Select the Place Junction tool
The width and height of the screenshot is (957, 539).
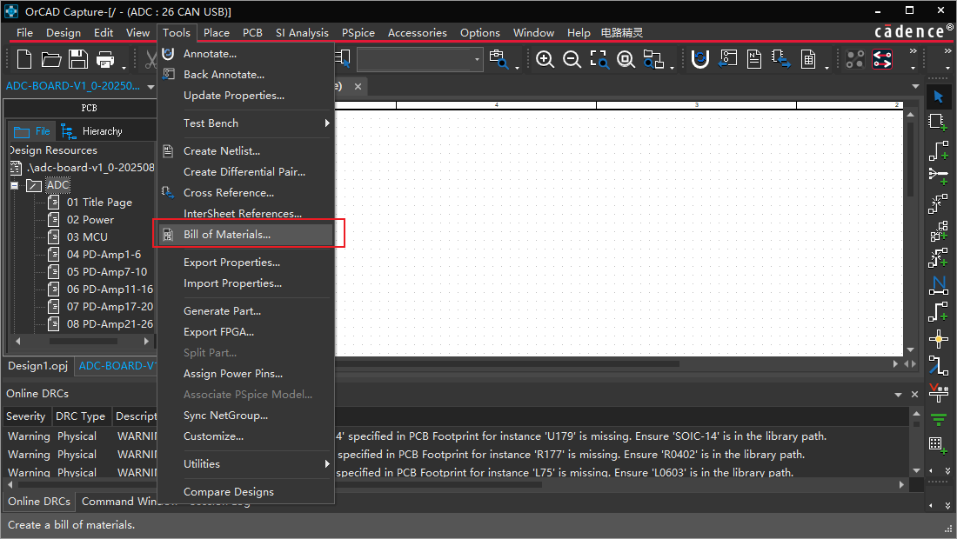(x=938, y=338)
